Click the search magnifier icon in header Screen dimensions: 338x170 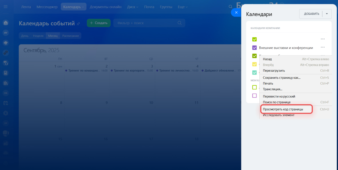230,7
